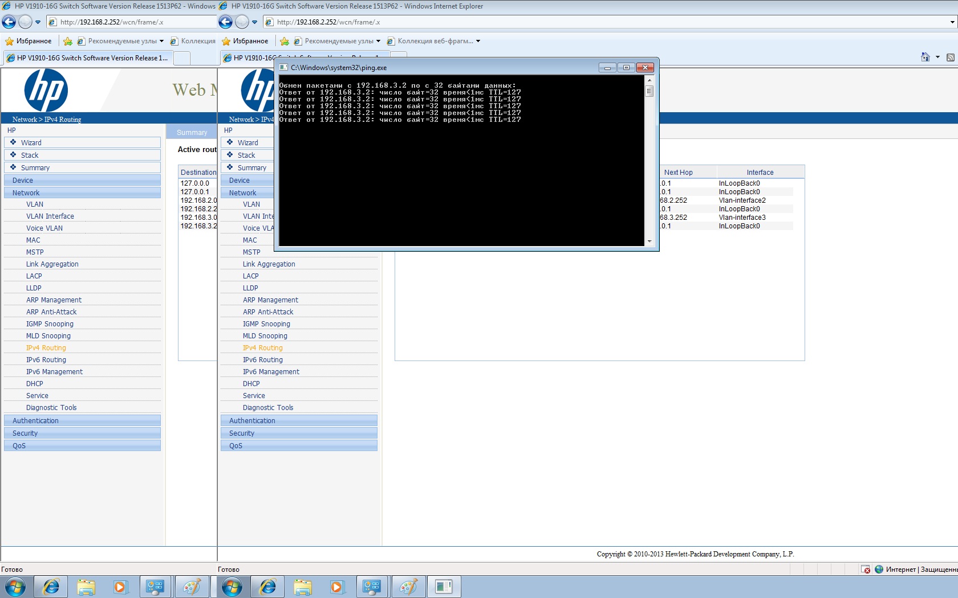This screenshot has height=598, width=958.
Task: Open right taskbar Start orb
Action: tap(232, 587)
